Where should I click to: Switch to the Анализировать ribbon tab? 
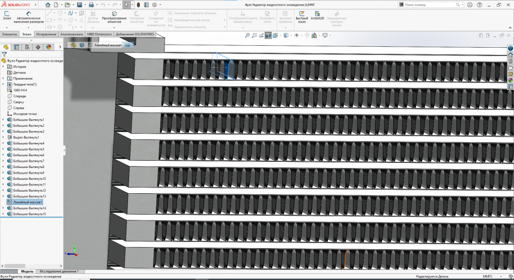click(x=71, y=34)
